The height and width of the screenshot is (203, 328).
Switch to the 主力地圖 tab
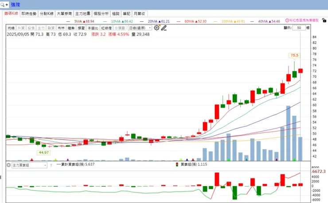click(x=82, y=14)
